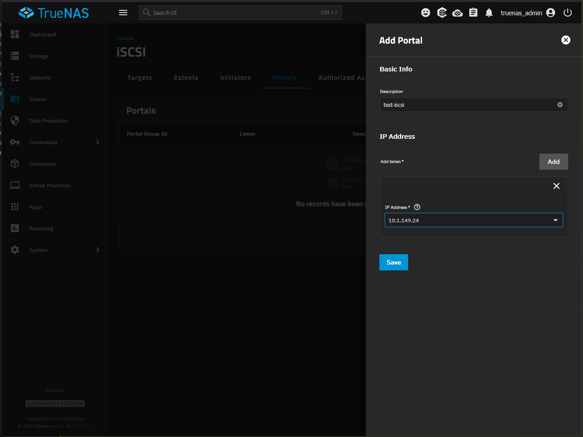Sort by Listen column header
Image resolution: width=583 pixels, height=437 pixels.
pos(247,134)
